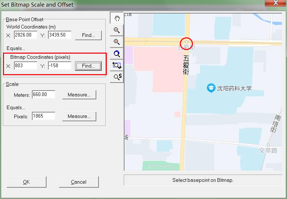Image resolution: width=287 pixels, height=199 pixels.
Task: Focus the World Coordinates X field
Action: click(26, 35)
